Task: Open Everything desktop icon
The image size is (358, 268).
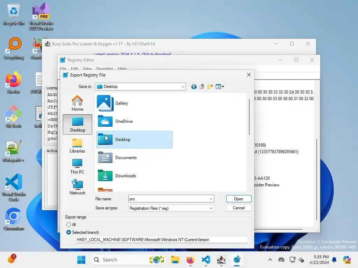Action: 14,49
